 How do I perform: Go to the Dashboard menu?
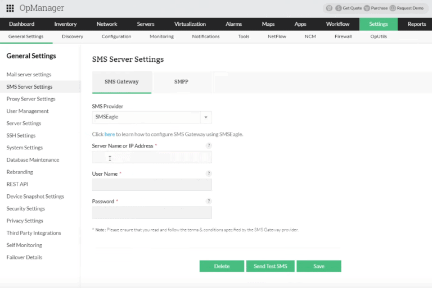tap(22, 24)
